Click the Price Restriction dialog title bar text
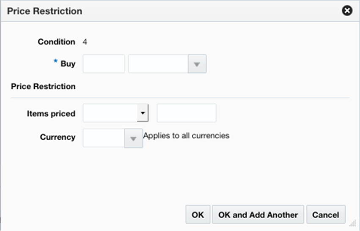This screenshot has width=360, height=231. coord(45,11)
